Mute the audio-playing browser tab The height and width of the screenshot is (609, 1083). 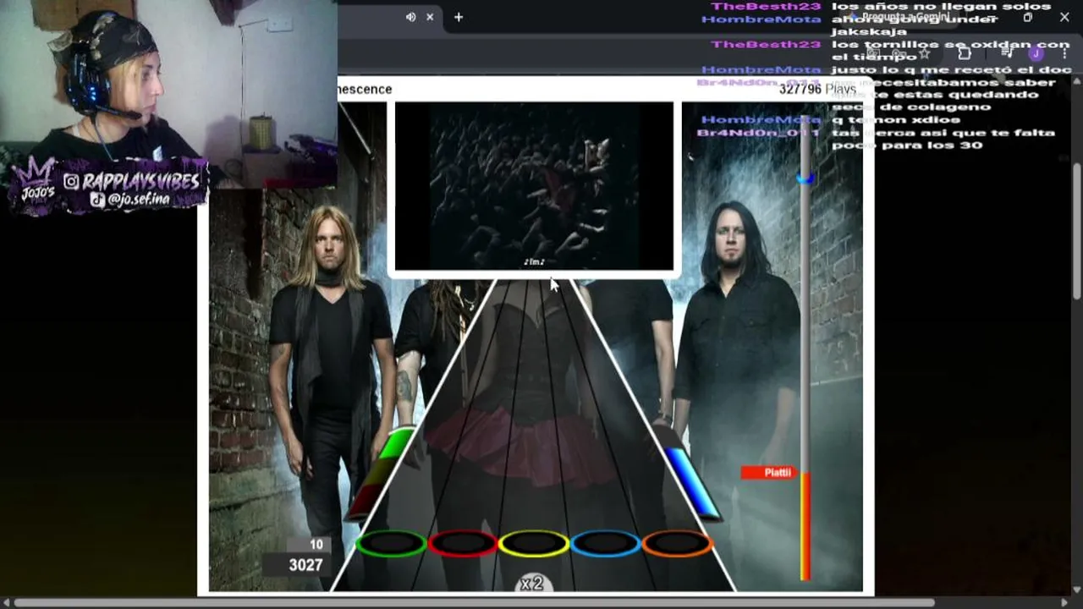pos(410,17)
